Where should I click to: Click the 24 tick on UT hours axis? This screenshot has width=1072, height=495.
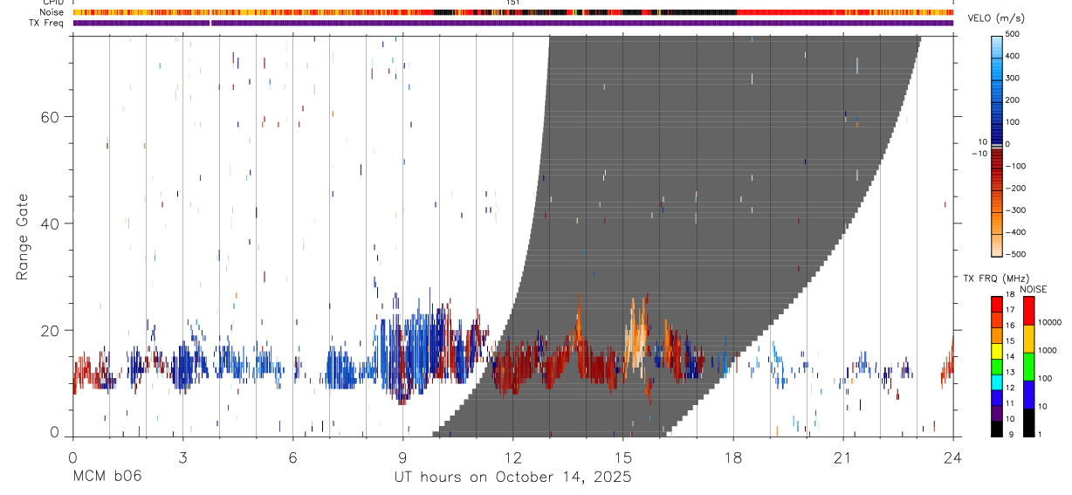click(x=952, y=457)
